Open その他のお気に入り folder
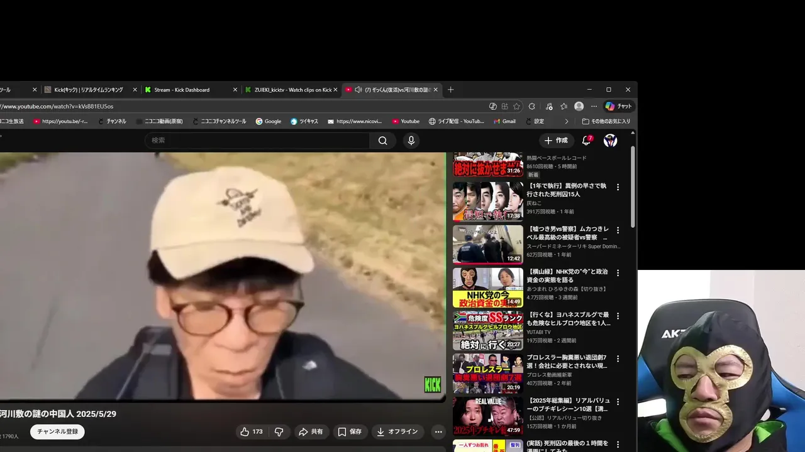This screenshot has height=452, width=805. (x=606, y=121)
